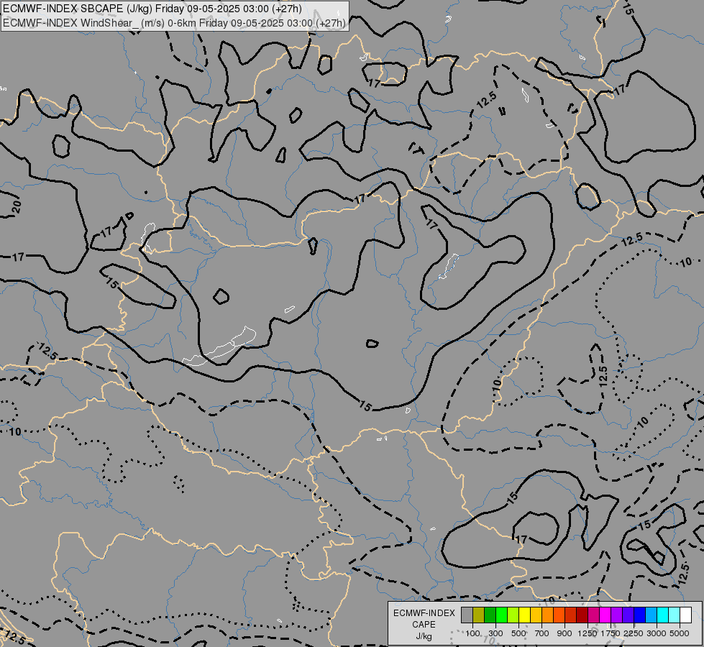Viewport: 704px width, 647px height.
Task: Select the pure blue CAPE legend swatch
Action: pyautogui.click(x=640, y=615)
